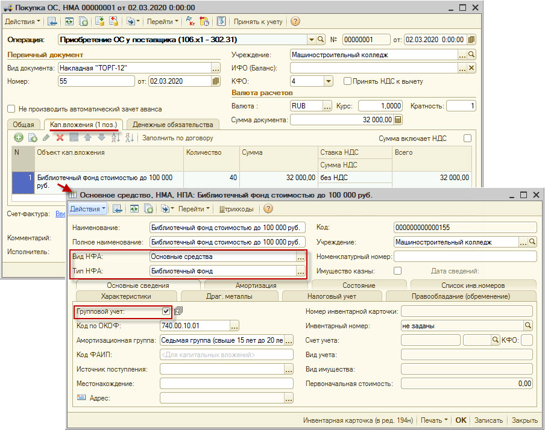This screenshot has height=430, width=545.
Task: Click Заполнить по договору button
Action: click(178, 138)
